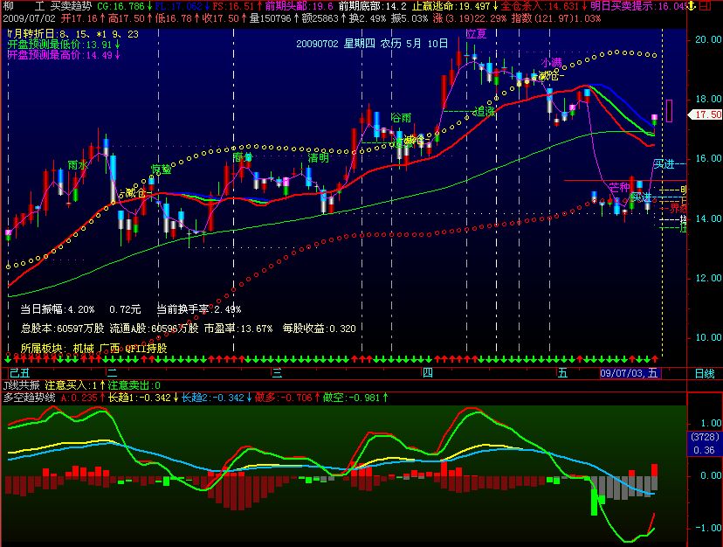Click the 雨水 solar term label
Image resolution: width=723 pixels, height=547 pixels.
tap(78, 165)
